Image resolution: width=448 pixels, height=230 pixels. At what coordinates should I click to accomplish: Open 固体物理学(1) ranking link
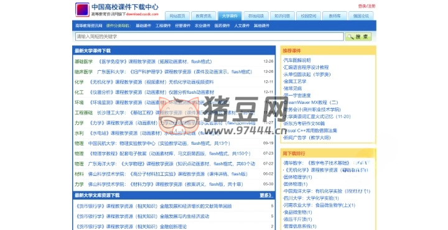coord(297,177)
